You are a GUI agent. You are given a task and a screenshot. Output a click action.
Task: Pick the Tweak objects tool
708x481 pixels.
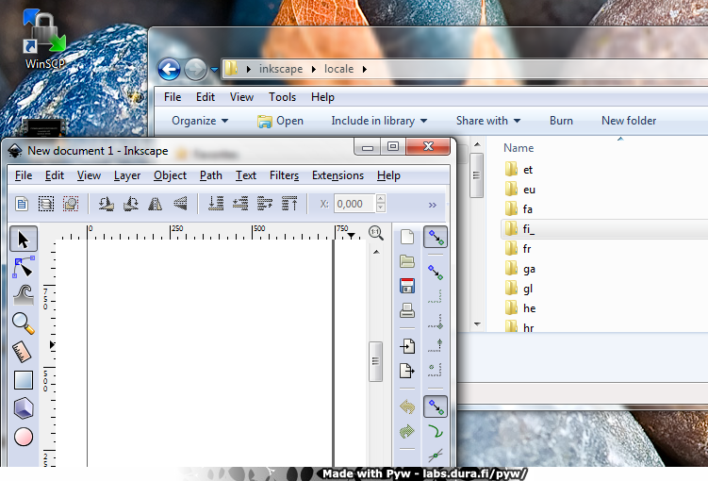point(24,294)
